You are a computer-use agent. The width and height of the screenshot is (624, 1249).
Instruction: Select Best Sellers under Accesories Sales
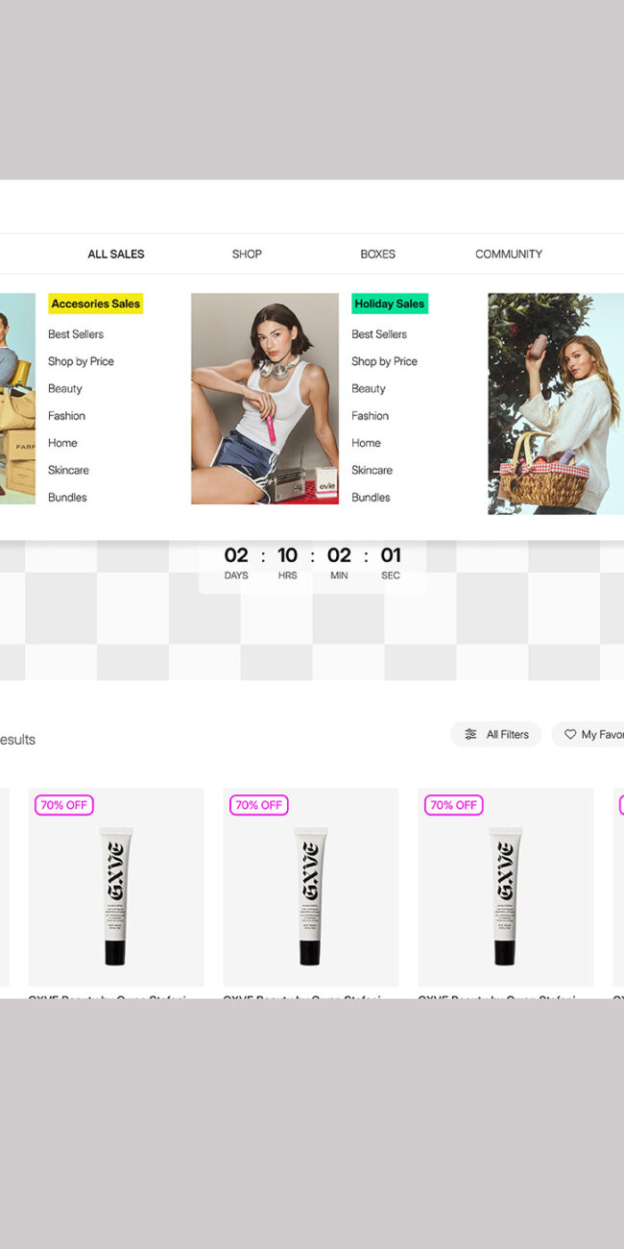(x=76, y=334)
